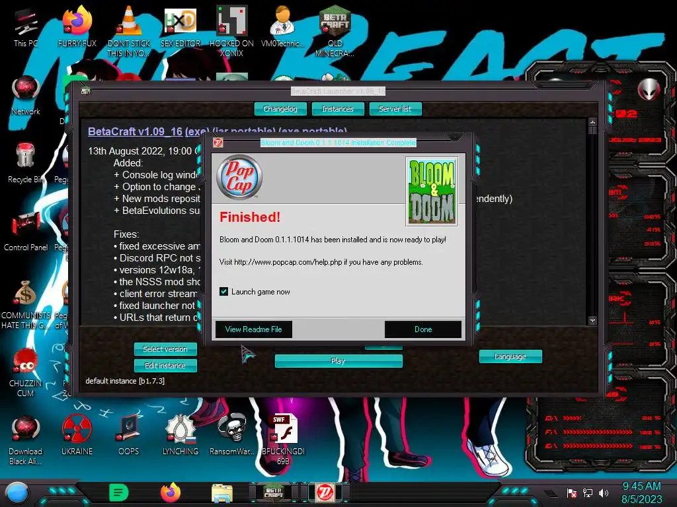Image resolution: width=677 pixels, height=507 pixels.
Task: Click the Play button in BetaCraft
Action: click(x=338, y=361)
